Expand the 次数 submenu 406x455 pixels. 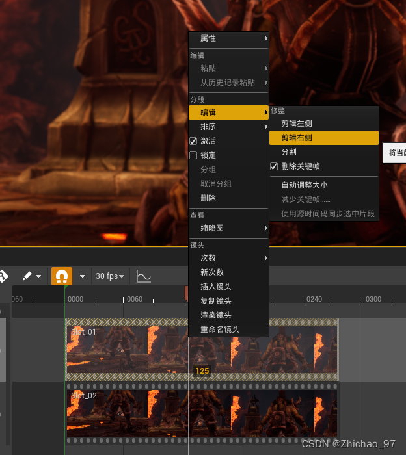click(x=228, y=258)
